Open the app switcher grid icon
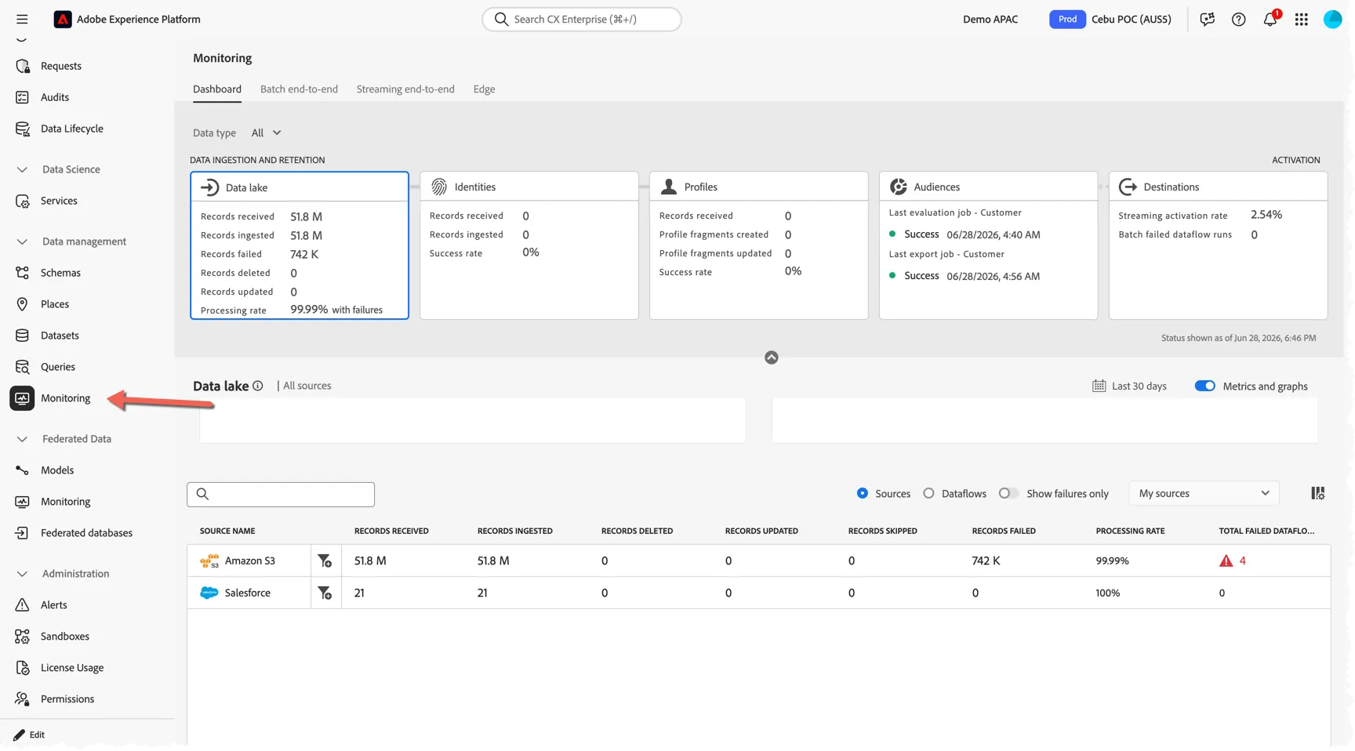Viewport: 1355px width, 751px height. pos(1302,20)
